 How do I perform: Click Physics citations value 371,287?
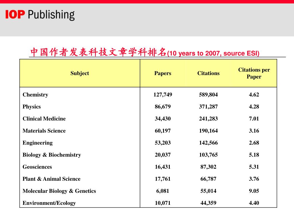pyautogui.click(x=208, y=107)
